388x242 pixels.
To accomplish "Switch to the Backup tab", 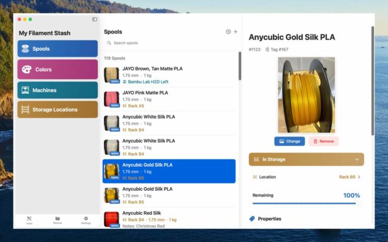I will pos(57,220).
